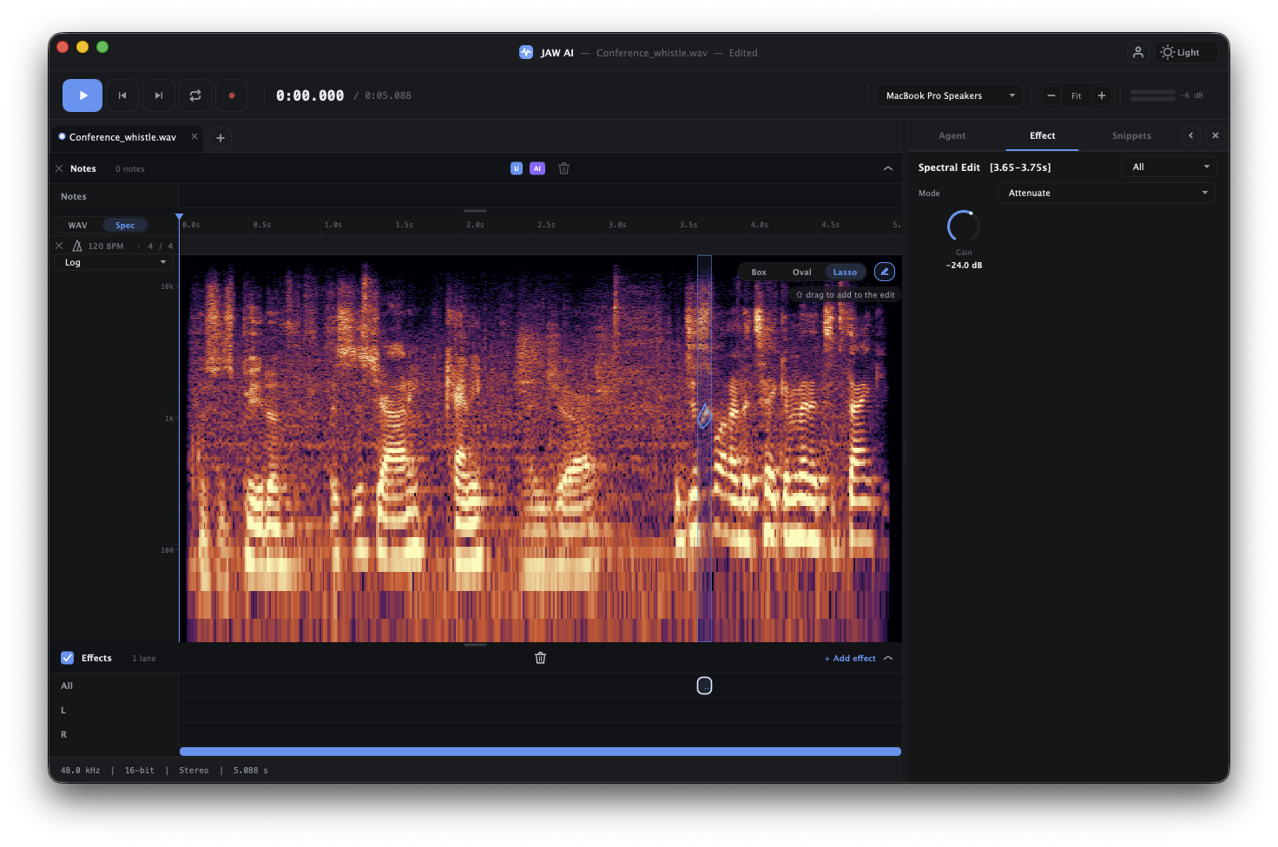Viewport: 1278px width, 847px height.
Task: Edit the 120 BPM tempo value
Action: (106, 246)
